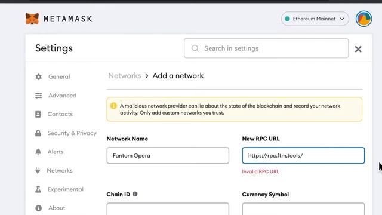Screen dimensions: 382x215
Task: Click the New RPC URL input field
Action: click(x=303, y=155)
